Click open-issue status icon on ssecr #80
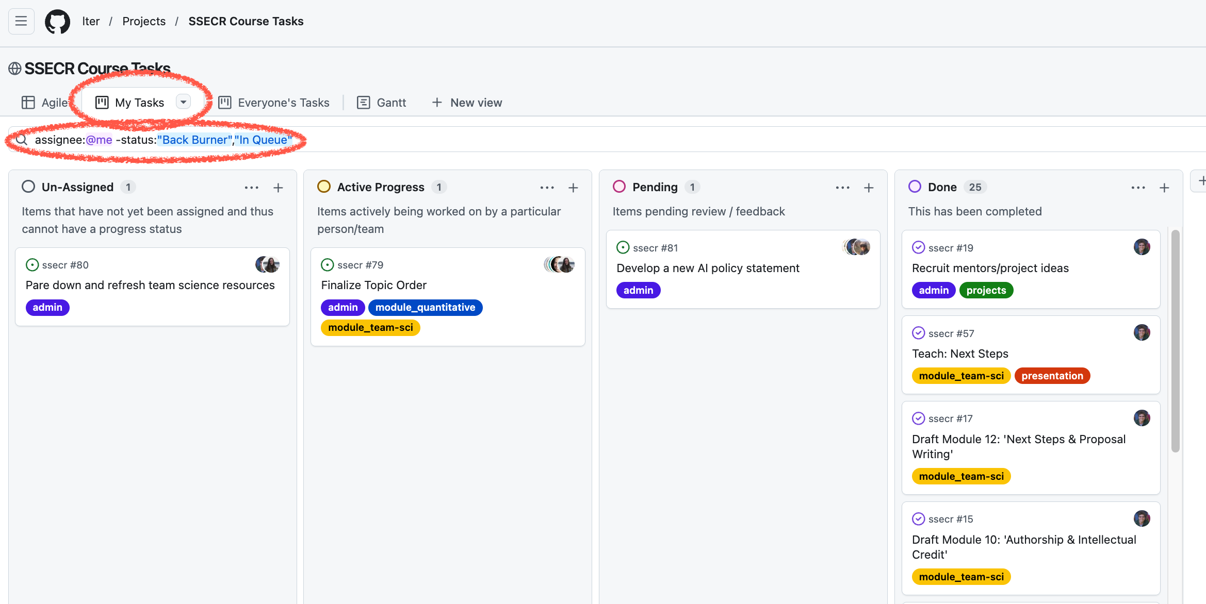Viewport: 1206px width, 604px height. (x=32, y=265)
